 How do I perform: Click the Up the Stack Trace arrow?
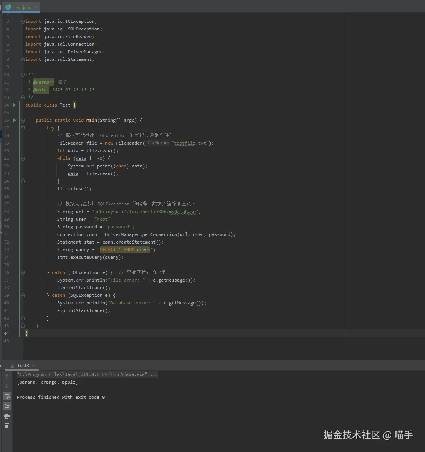(x=7, y=376)
